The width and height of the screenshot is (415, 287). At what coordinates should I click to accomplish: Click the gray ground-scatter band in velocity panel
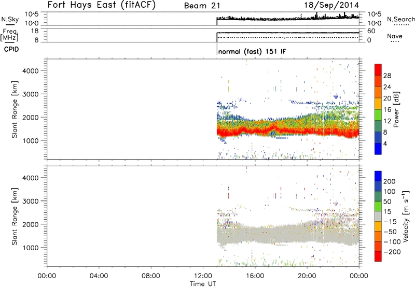tap(287, 235)
